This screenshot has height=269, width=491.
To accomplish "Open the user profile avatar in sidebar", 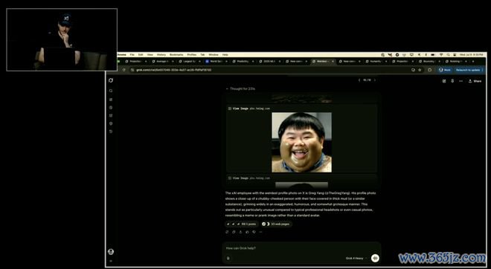I will [111, 251].
